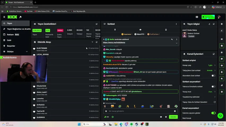This screenshot has height=127, width=226.
Task: Click the kaanwav top gifter badge
Action: pos(127,34)
